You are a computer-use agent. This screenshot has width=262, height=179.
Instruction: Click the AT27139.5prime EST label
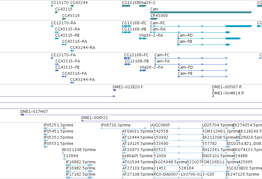click(x=138, y=168)
